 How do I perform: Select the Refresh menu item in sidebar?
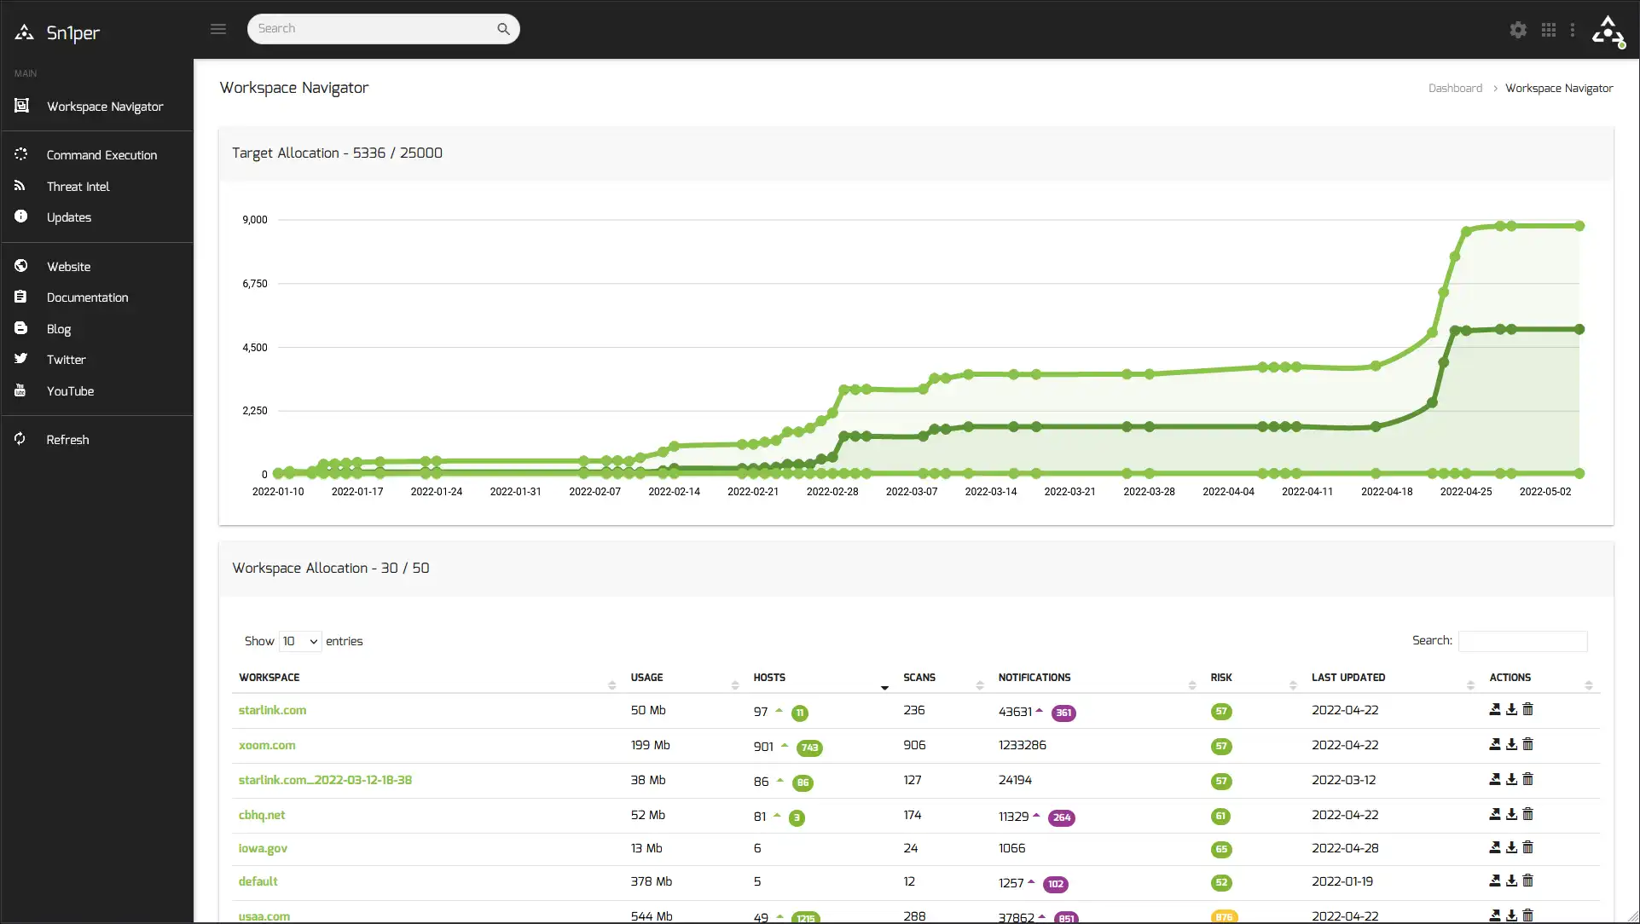pos(67,439)
